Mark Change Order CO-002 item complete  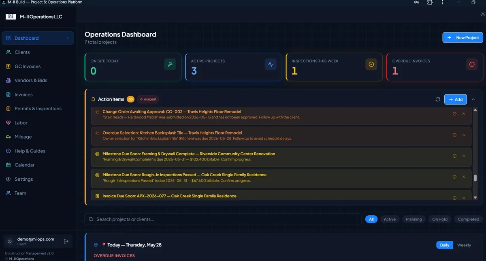click(x=454, y=114)
